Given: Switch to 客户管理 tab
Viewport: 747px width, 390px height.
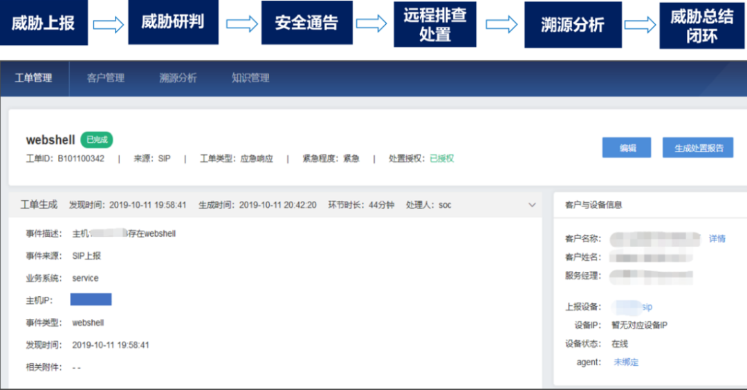Looking at the screenshot, I should click(106, 78).
